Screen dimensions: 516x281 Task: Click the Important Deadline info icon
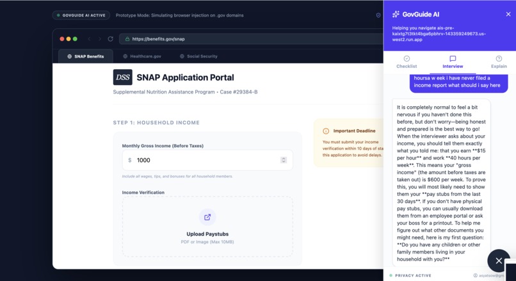(326, 131)
